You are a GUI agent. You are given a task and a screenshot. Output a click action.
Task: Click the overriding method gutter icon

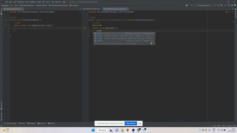[85, 28]
